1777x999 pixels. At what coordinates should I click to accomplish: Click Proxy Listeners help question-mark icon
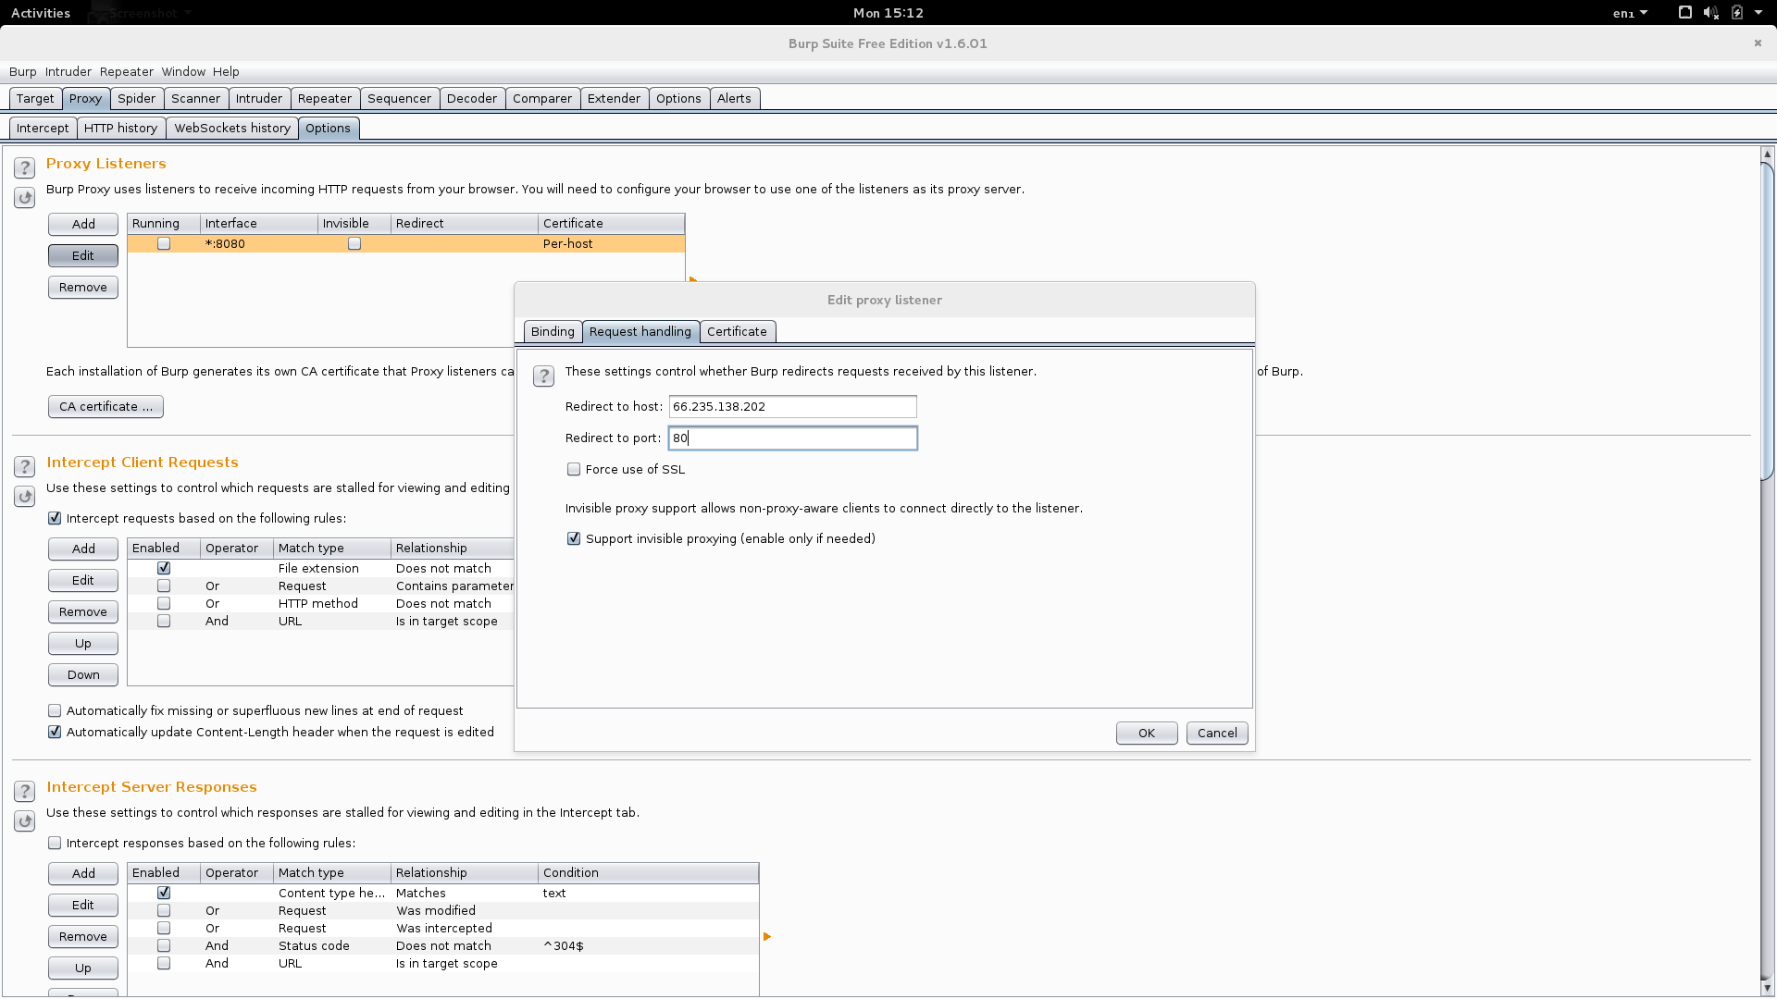coord(25,167)
